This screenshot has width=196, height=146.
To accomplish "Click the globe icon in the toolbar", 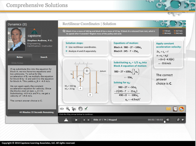I will point(80,109).
